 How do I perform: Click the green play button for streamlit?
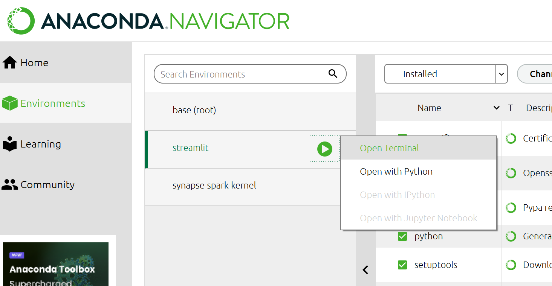(324, 149)
